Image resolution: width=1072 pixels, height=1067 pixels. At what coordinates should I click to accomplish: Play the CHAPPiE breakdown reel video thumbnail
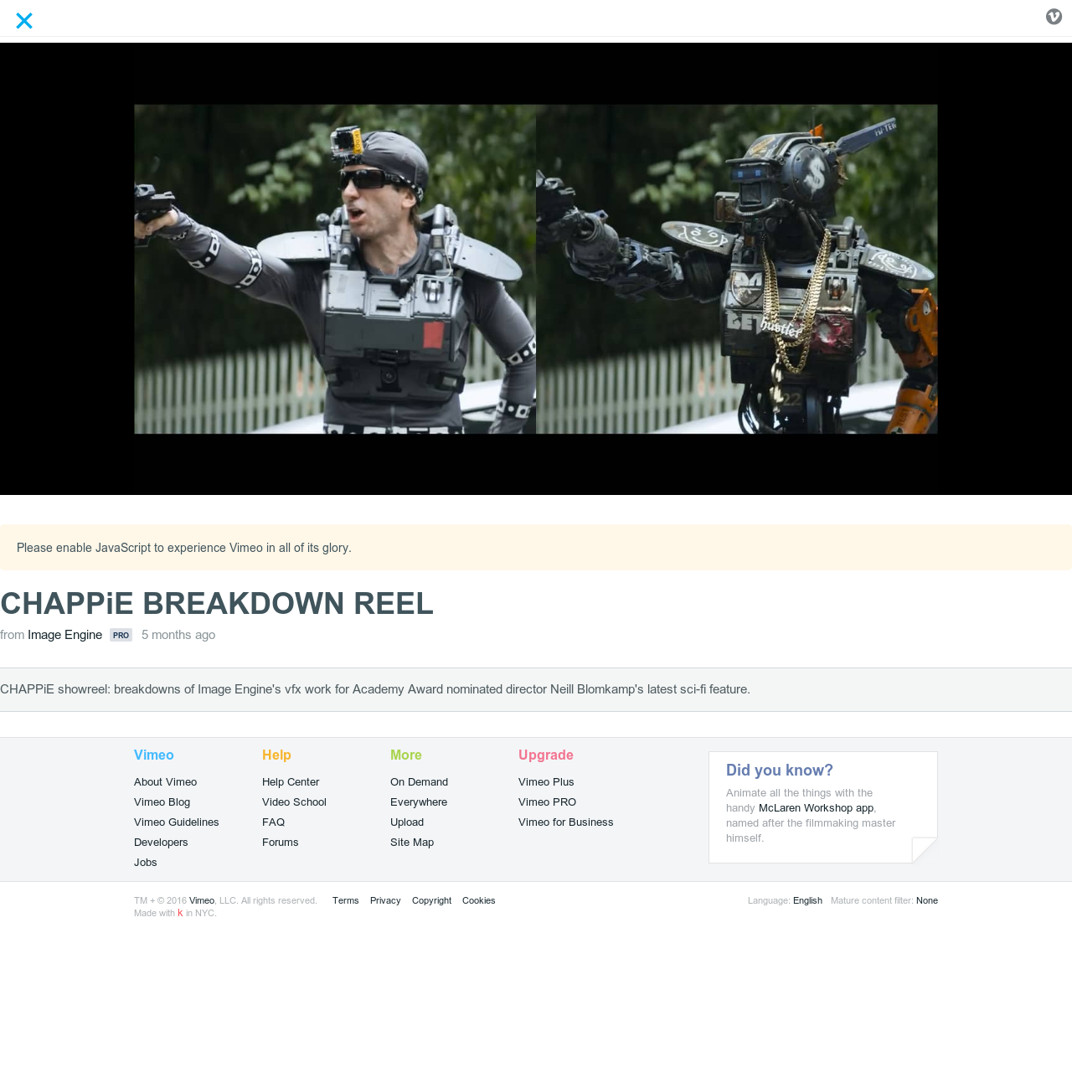[536, 269]
